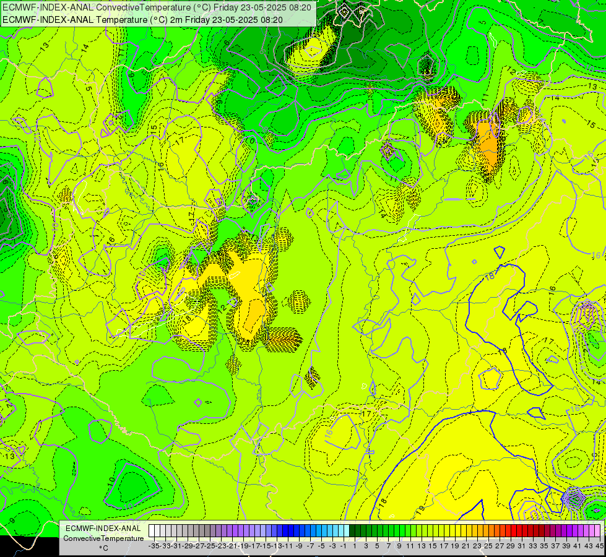
Task: Click the '39' legend scale label
Action: pyautogui.click(x=566, y=546)
